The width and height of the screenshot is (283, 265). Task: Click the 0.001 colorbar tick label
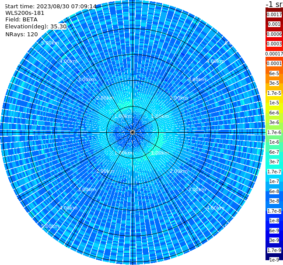pos(274,24)
